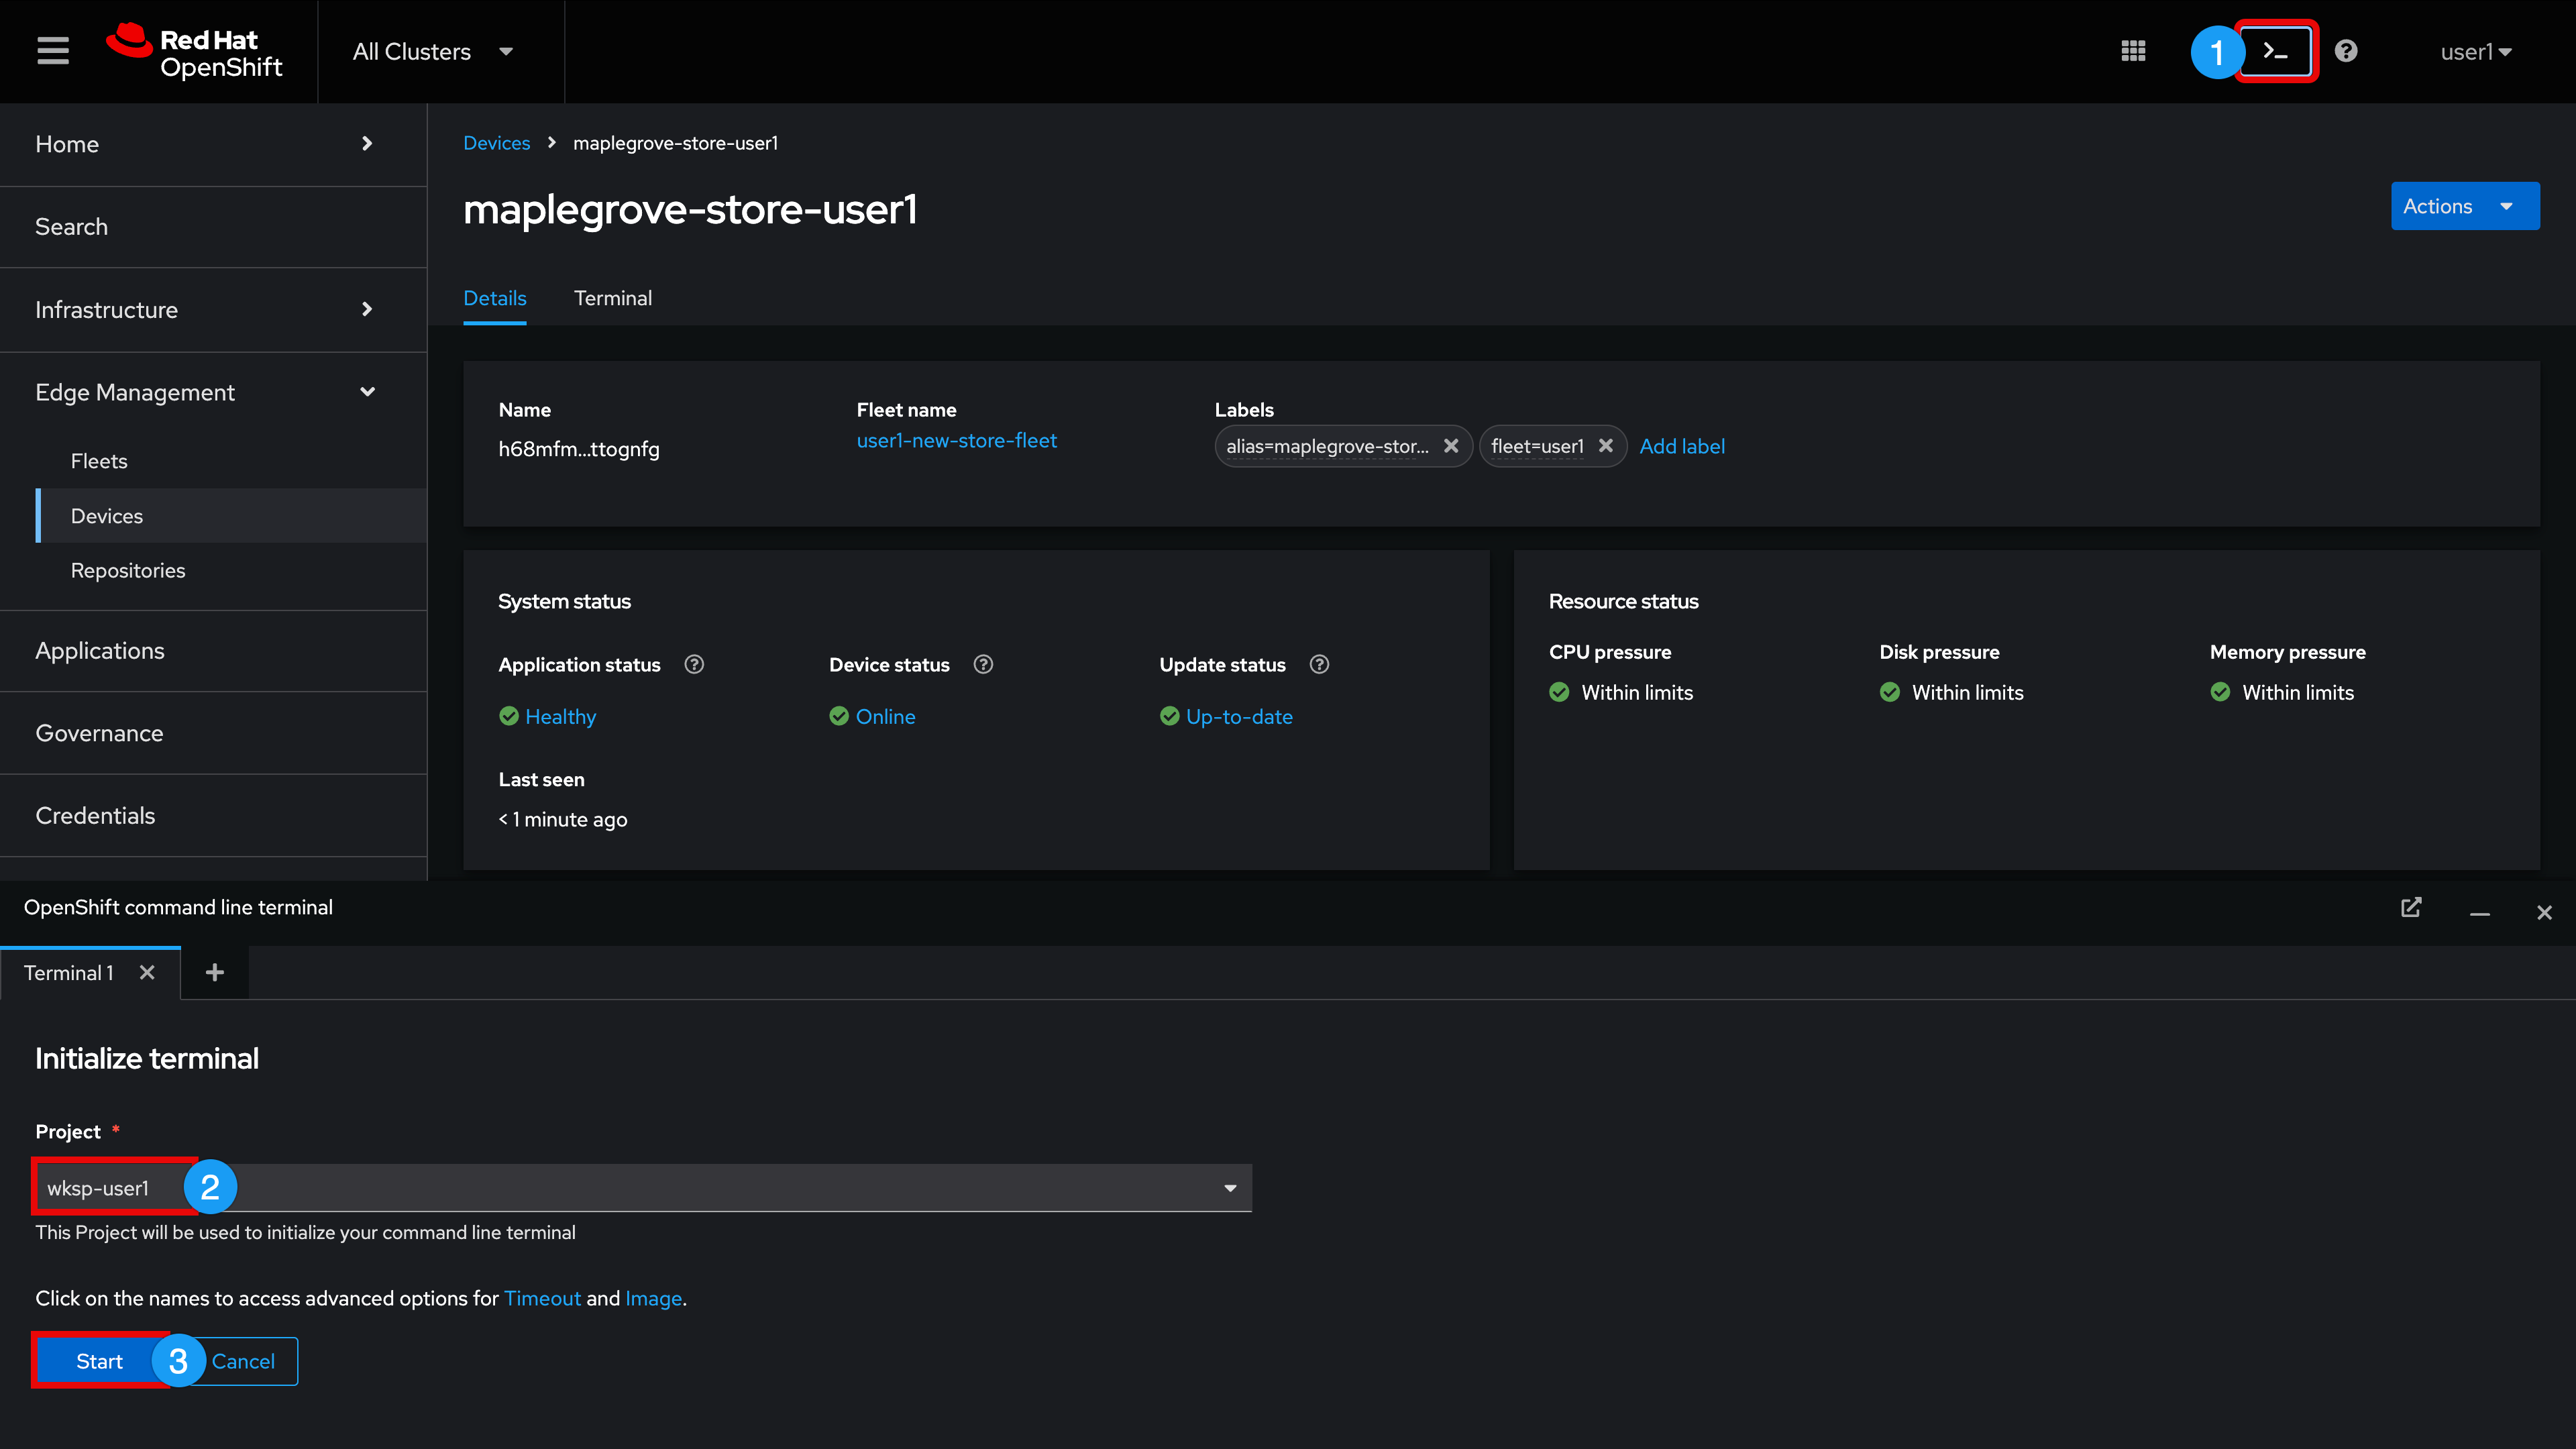Open Credentials in the sidebar
The image size is (2576, 1449).
pos(214,815)
